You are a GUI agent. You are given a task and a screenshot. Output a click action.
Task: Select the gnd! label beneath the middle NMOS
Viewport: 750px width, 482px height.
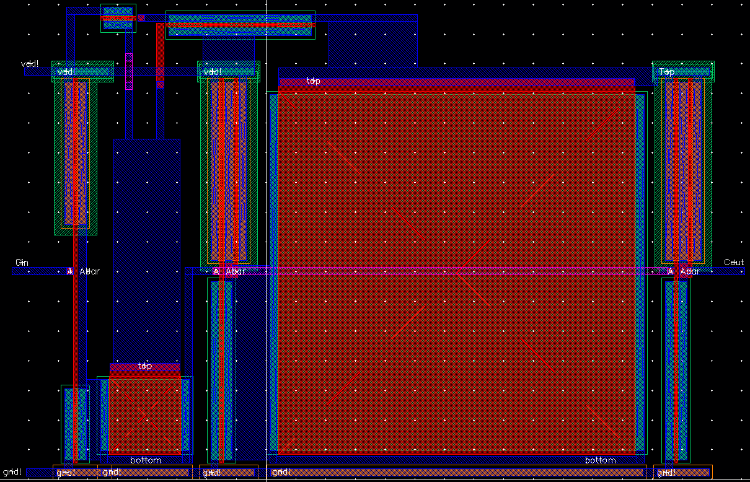(x=212, y=473)
